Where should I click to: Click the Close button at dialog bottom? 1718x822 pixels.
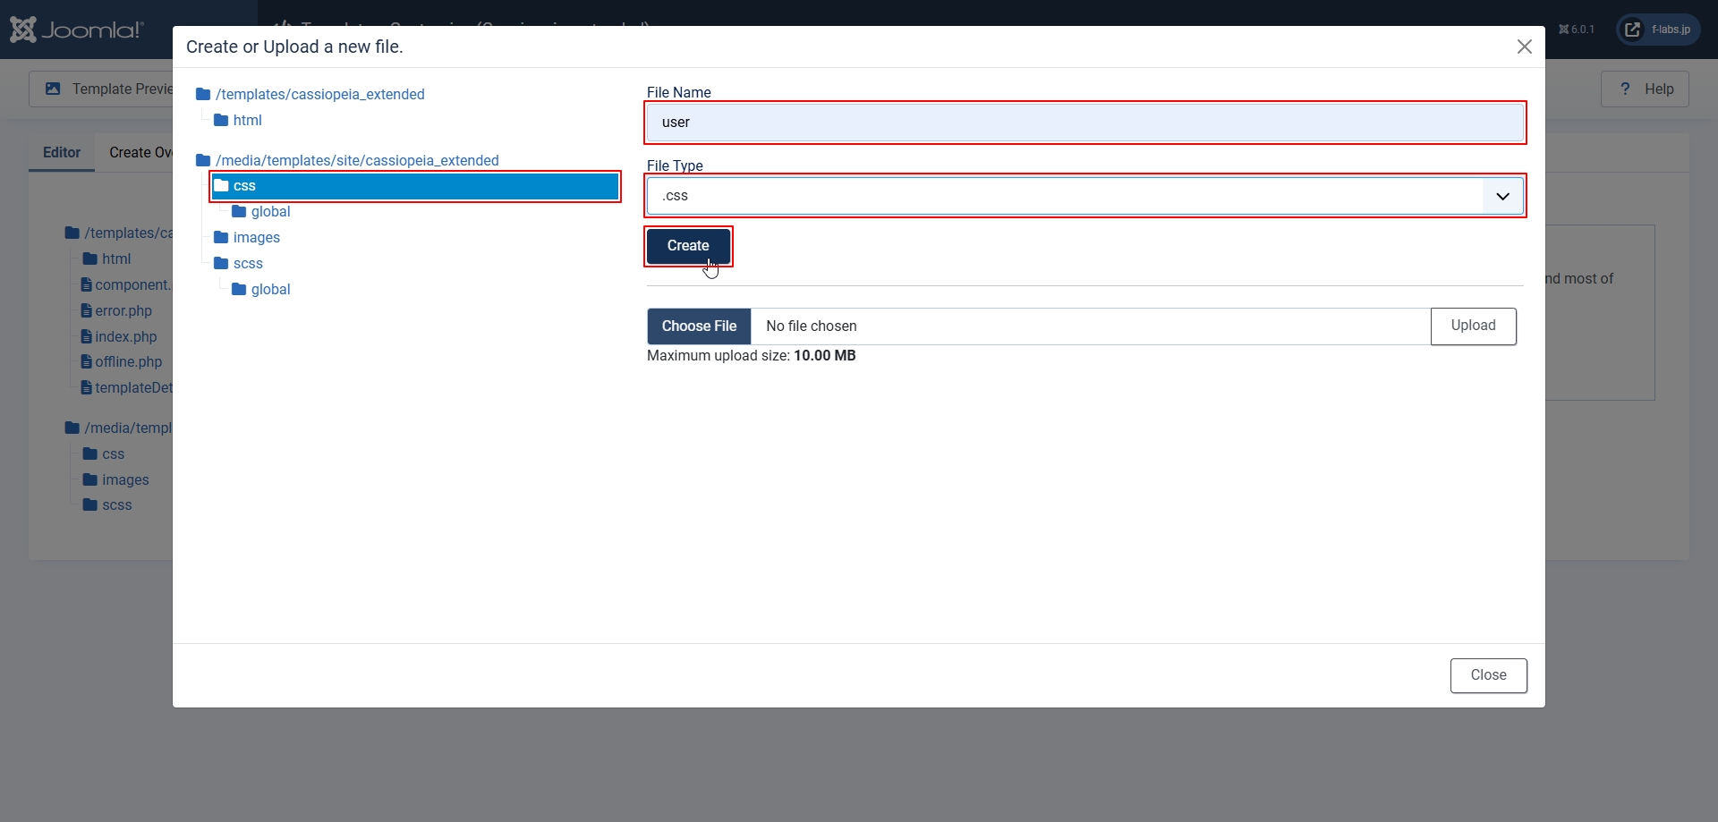point(1487,675)
